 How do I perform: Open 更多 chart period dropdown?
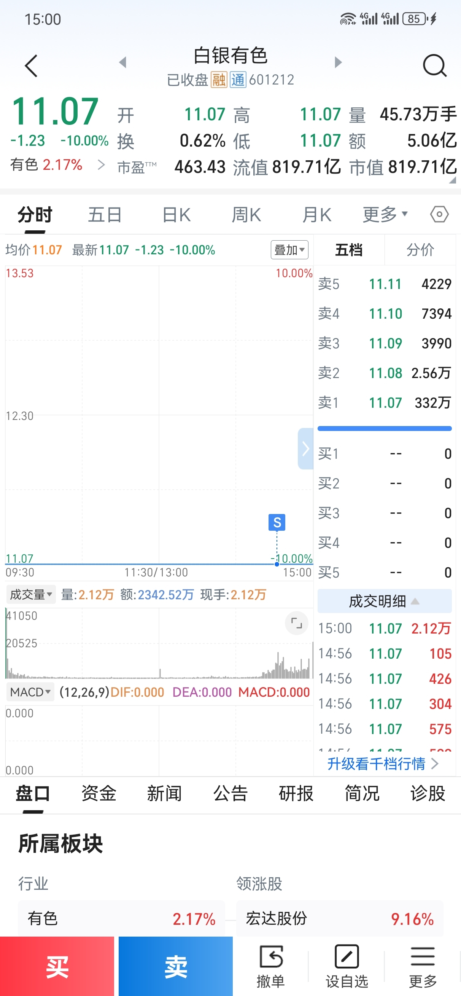click(x=385, y=214)
